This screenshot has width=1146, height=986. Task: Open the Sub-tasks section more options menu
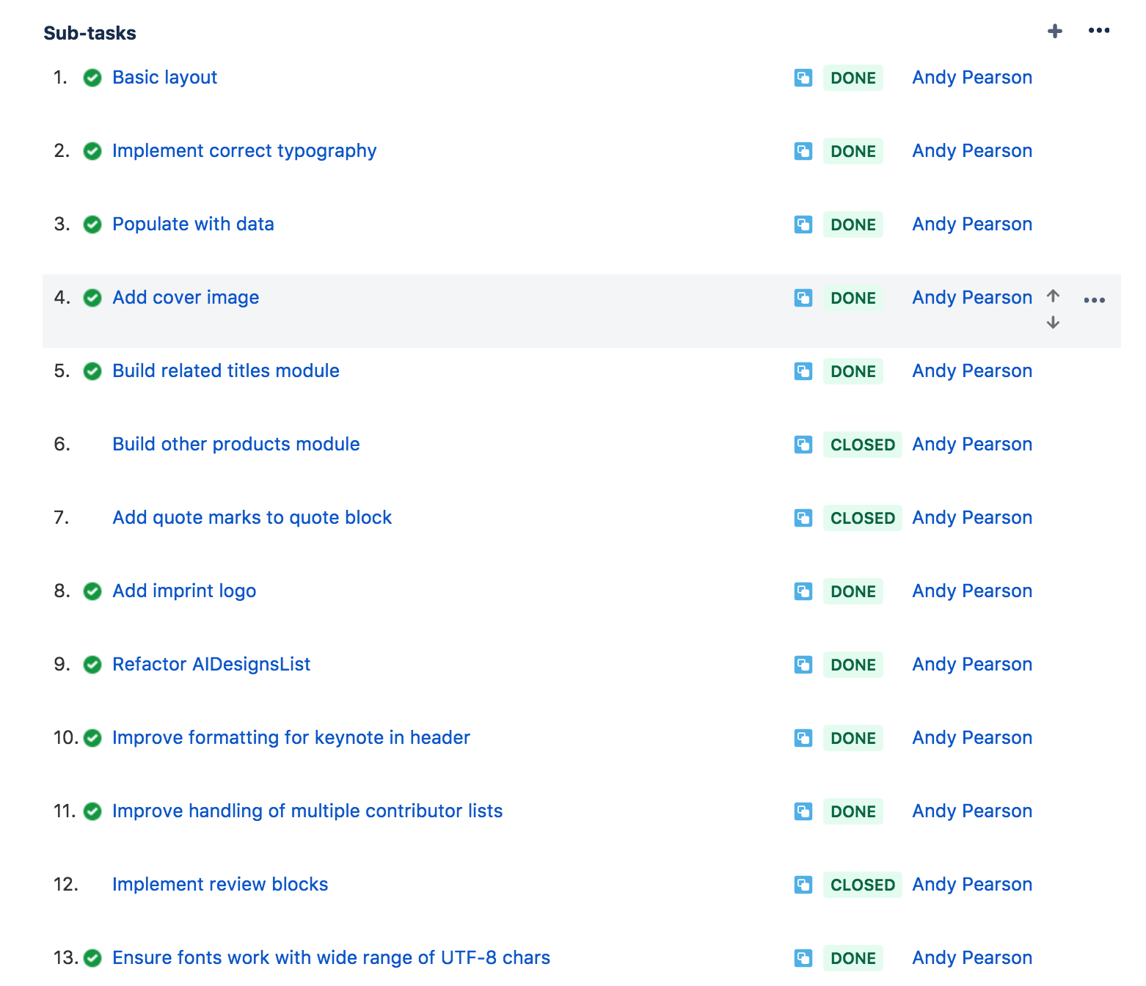point(1098,31)
